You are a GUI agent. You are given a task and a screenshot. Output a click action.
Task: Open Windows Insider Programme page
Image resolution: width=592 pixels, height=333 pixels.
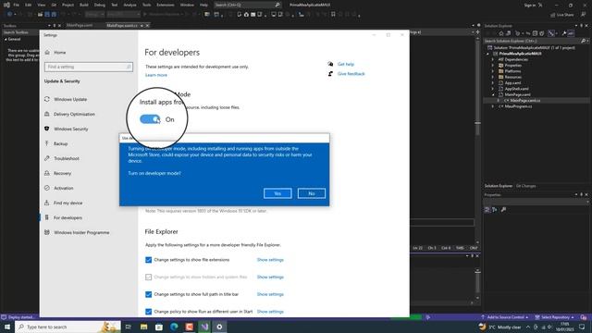81,232
